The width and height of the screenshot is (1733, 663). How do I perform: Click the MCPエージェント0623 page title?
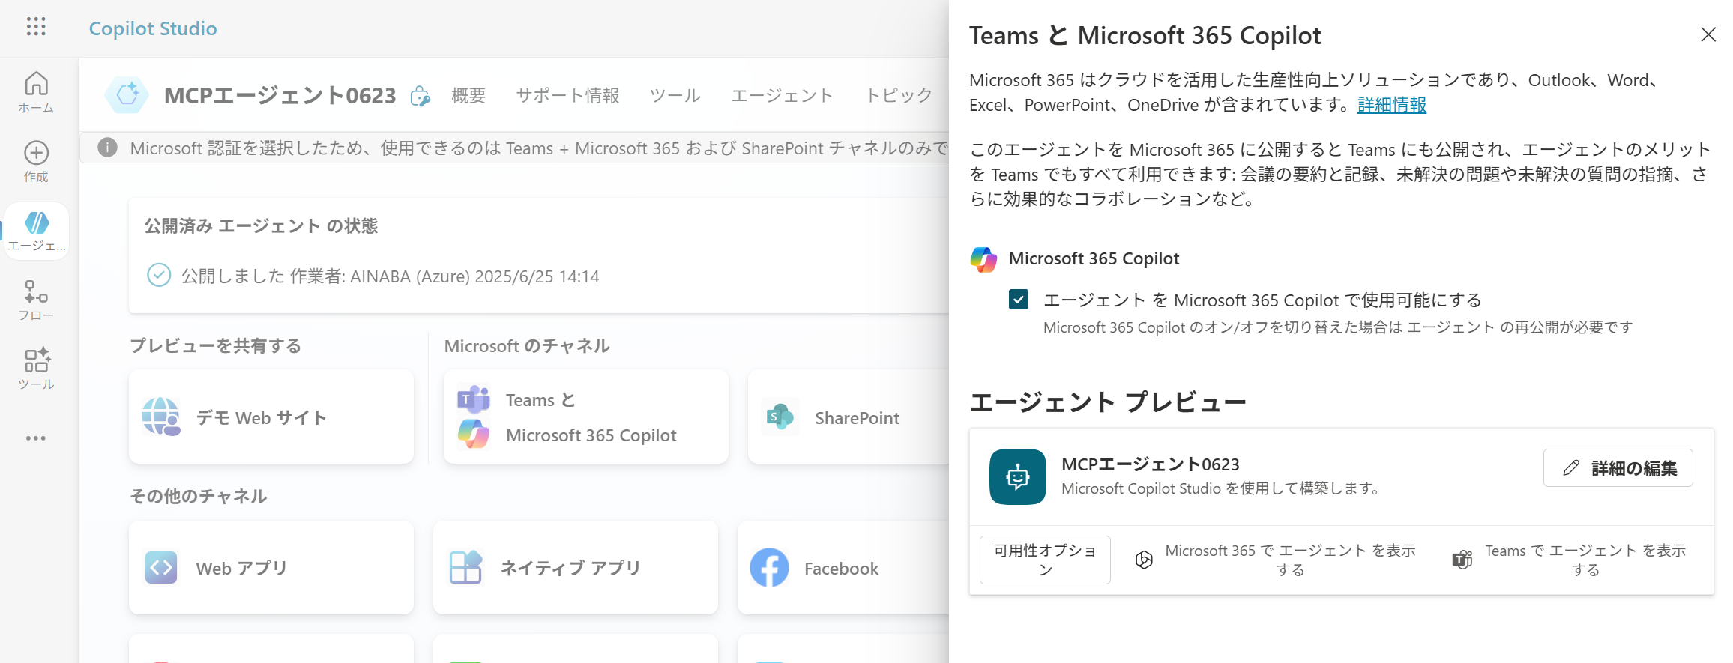tap(280, 95)
